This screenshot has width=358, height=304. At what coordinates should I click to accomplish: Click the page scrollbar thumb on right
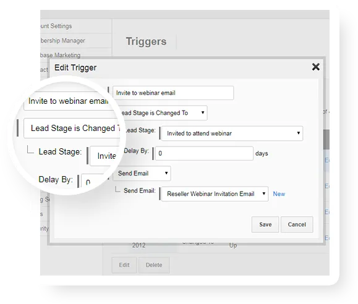pos(326,140)
